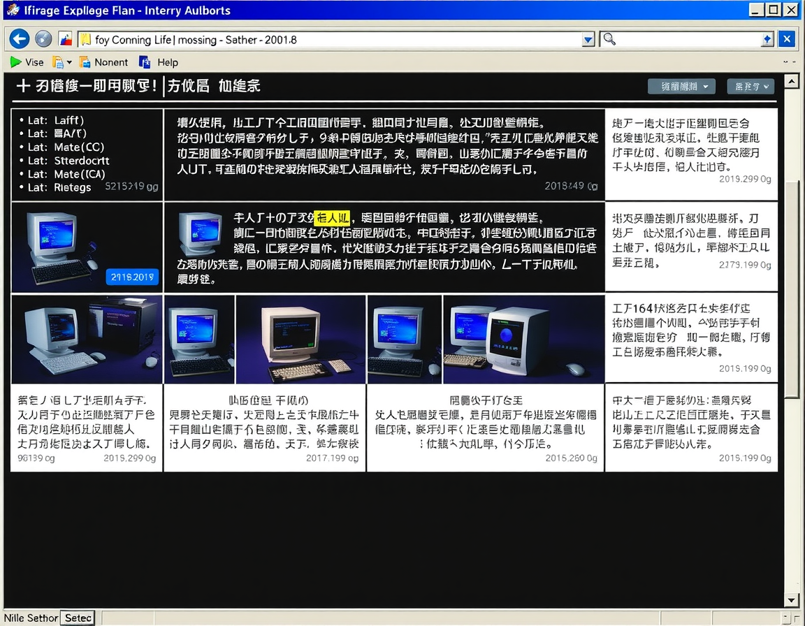Click the browser icon in title bar
Image resolution: width=805 pixels, height=626 pixels.
click(13, 10)
